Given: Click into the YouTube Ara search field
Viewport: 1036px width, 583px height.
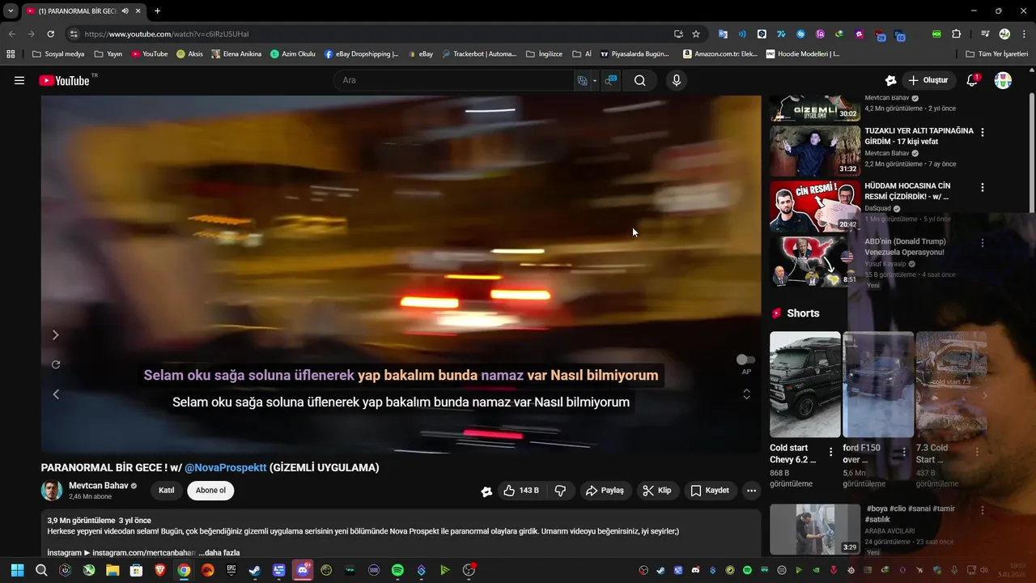Looking at the screenshot, I should 453,80.
